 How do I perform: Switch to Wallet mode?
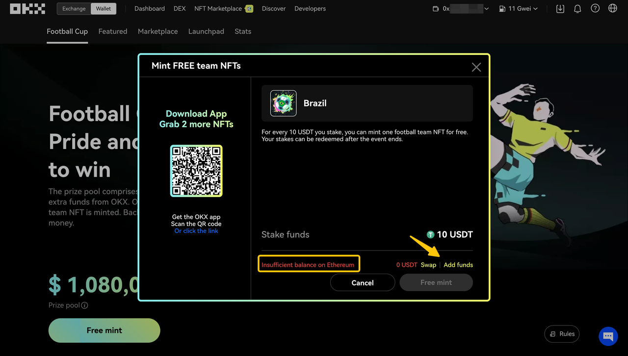coord(104,8)
